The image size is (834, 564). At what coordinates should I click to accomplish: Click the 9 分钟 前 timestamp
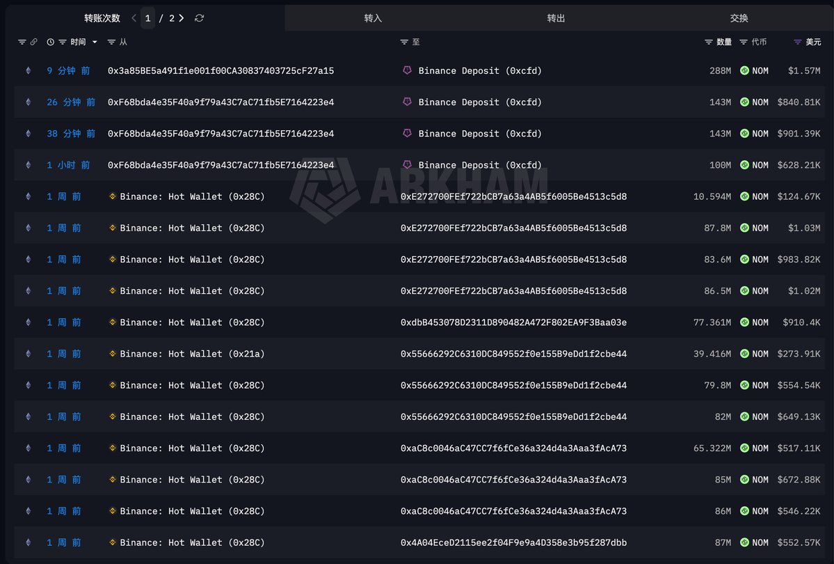(68, 70)
